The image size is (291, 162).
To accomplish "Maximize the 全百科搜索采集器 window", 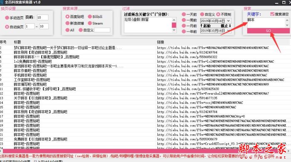I will pos(284,2).
